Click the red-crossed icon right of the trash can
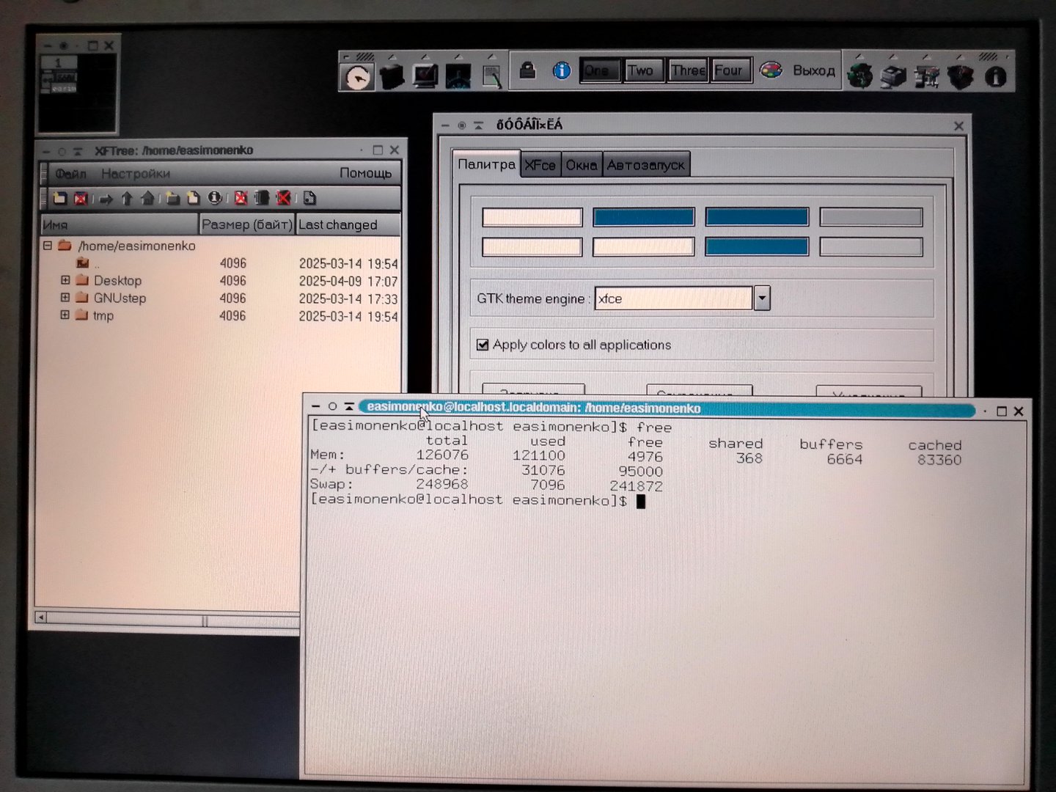The image size is (1056, 792). 284,198
